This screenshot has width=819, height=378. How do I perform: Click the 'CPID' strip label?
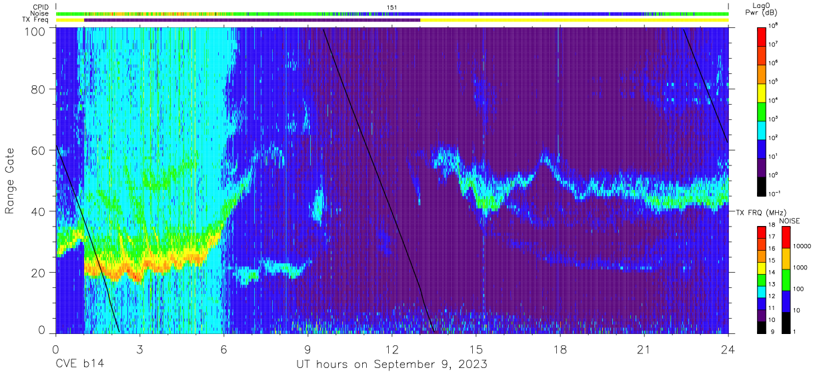(x=41, y=7)
